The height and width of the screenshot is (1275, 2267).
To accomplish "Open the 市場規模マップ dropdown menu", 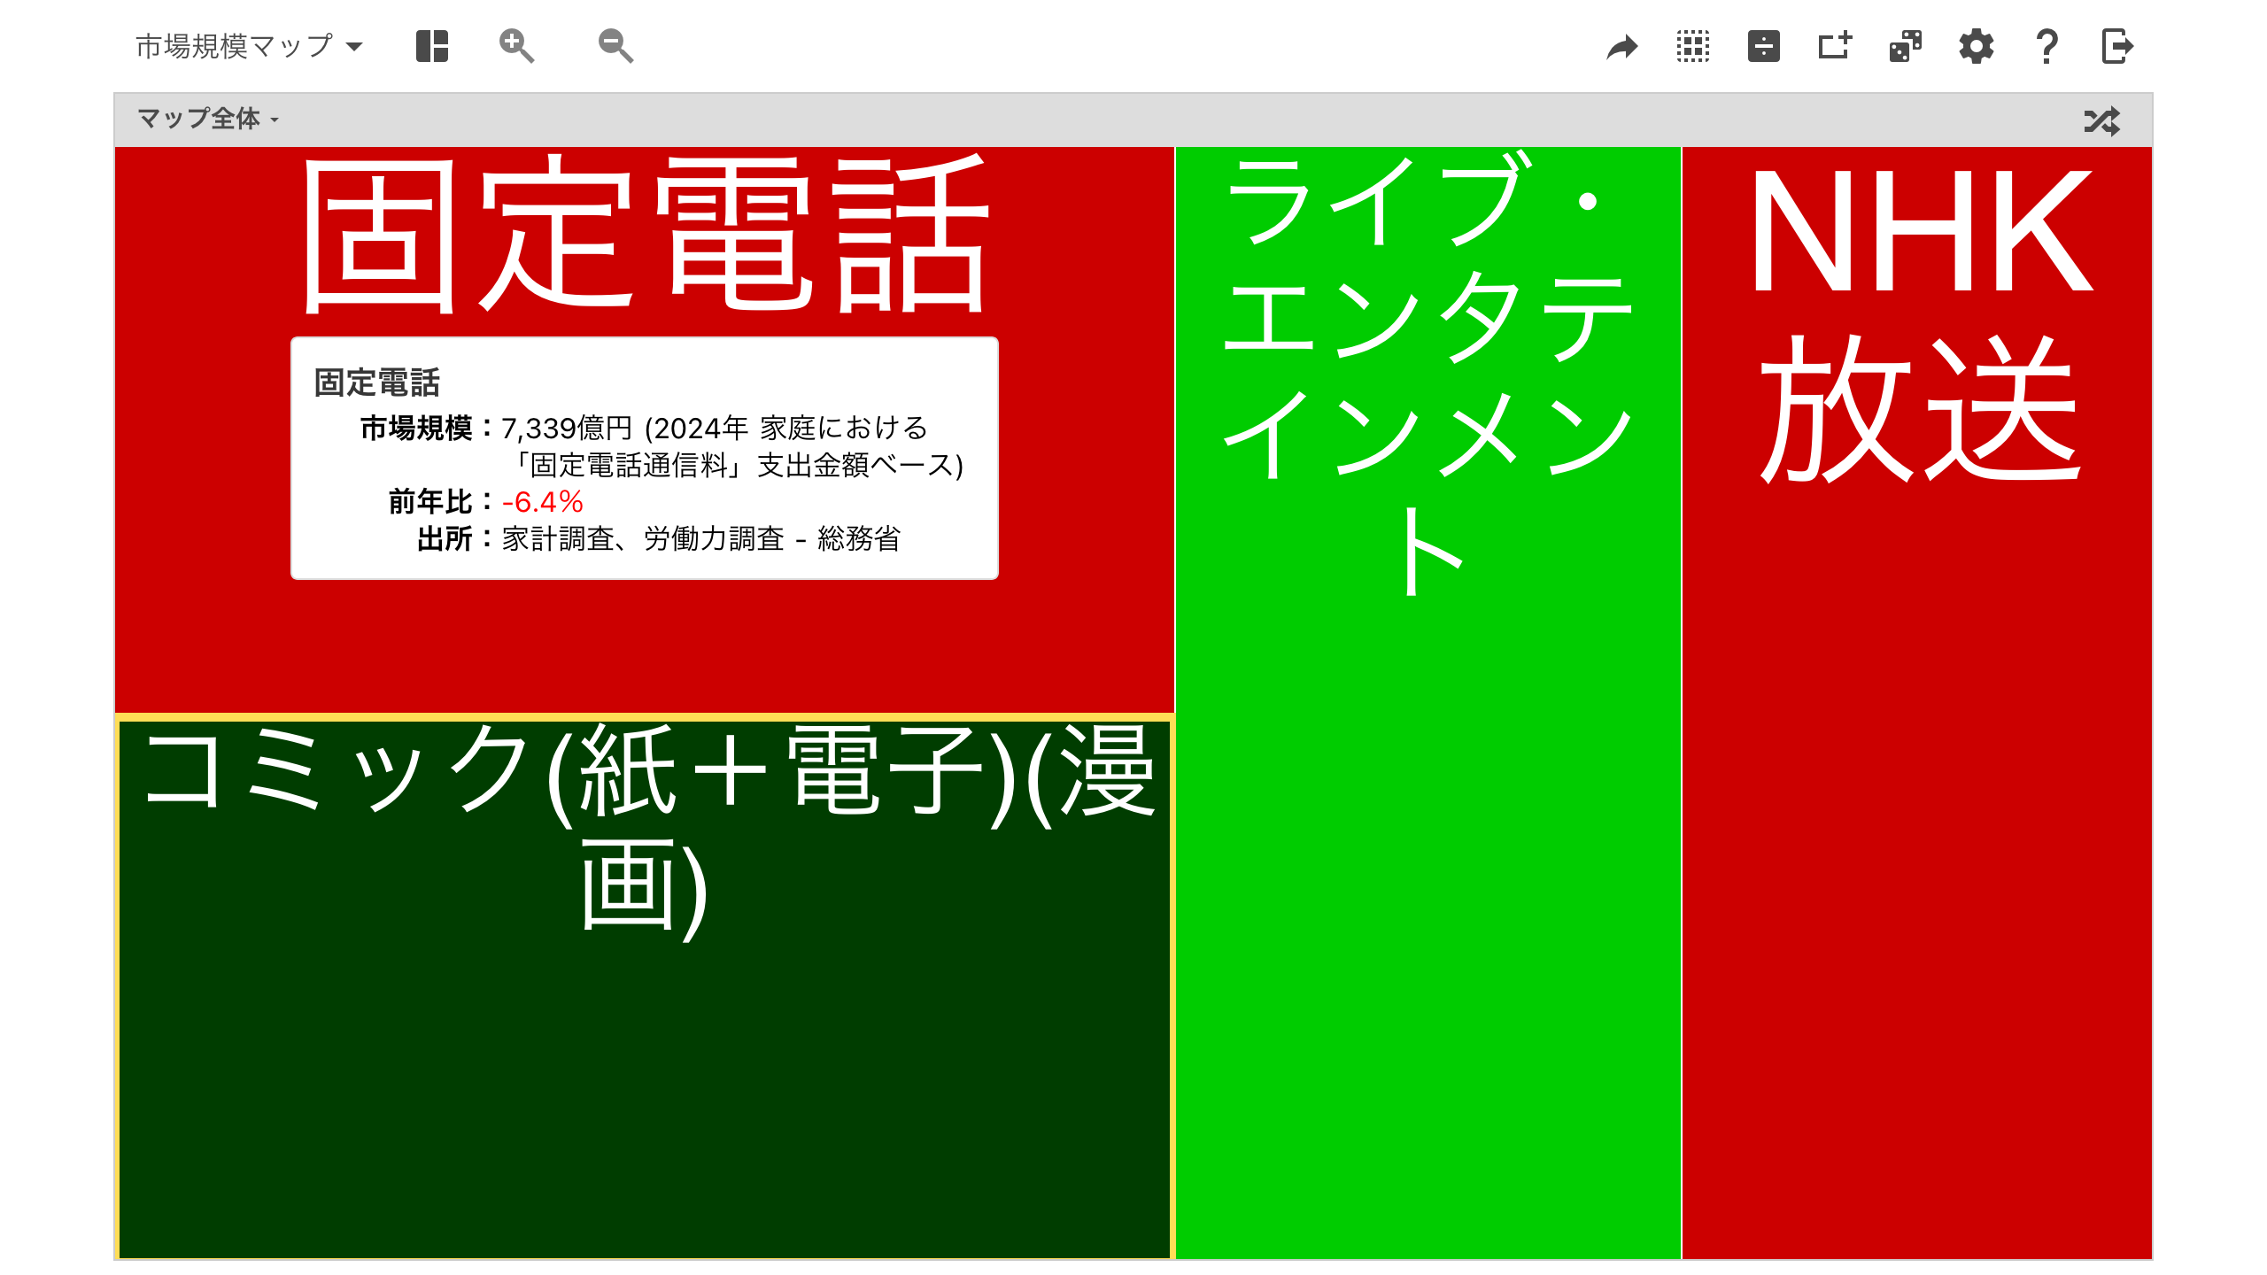I will 249,46.
